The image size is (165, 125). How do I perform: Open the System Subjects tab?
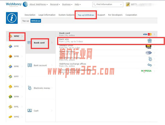click(x=67, y=15)
